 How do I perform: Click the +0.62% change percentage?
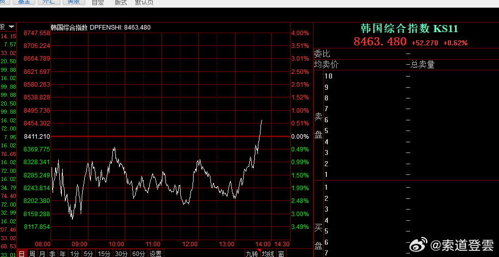tap(456, 42)
